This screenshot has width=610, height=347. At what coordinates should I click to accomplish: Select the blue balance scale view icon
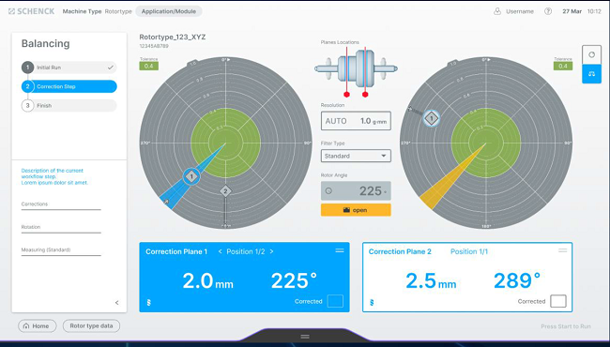[591, 74]
